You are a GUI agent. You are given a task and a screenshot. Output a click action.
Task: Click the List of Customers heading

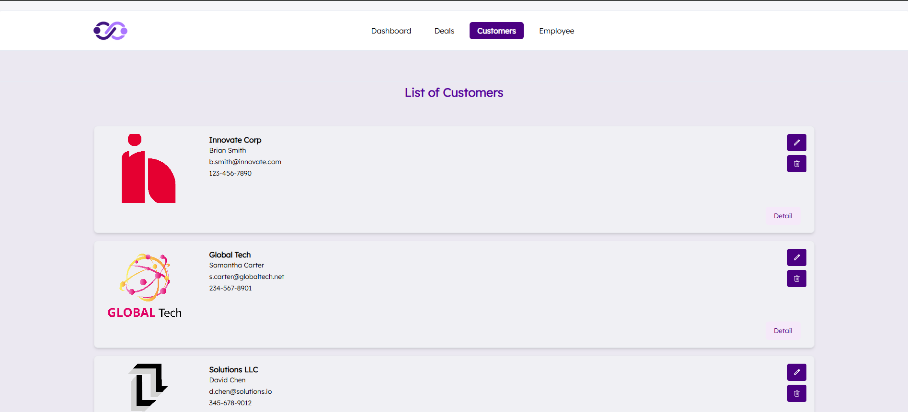(x=454, y=92)
